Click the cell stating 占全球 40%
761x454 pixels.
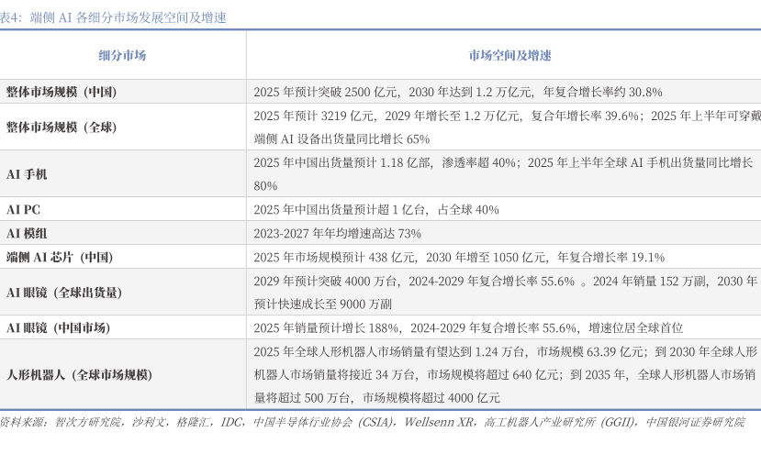pyautogui.click(x=376, y=209)
